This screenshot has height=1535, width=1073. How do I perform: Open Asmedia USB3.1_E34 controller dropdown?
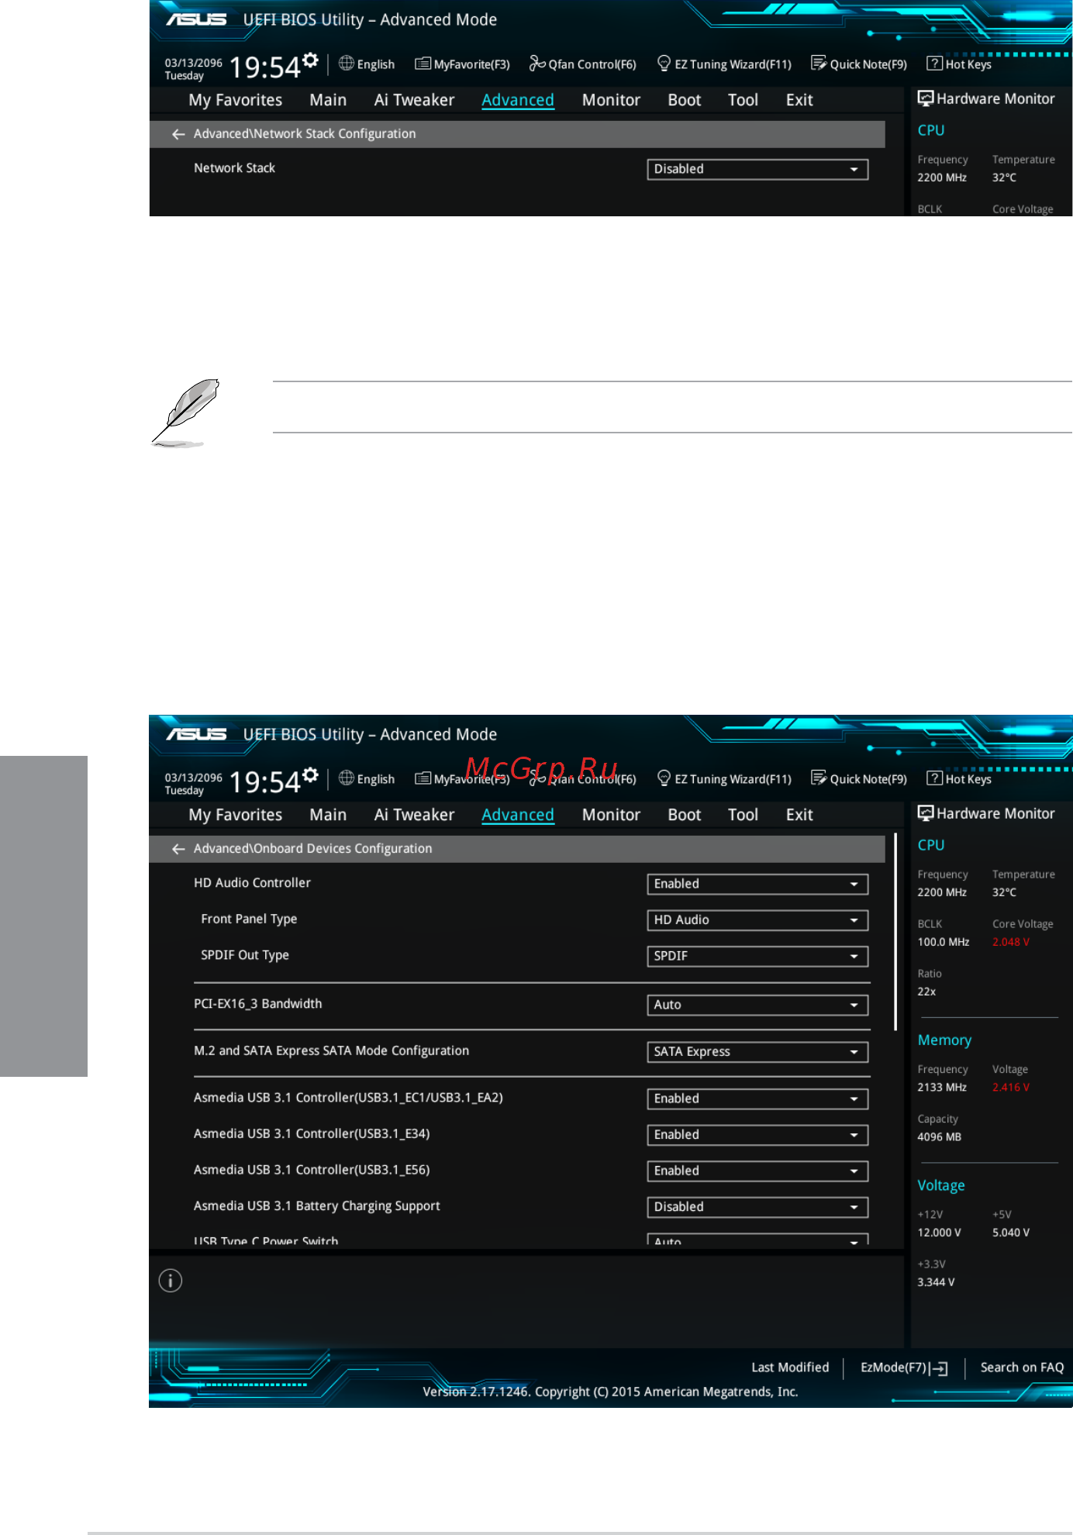757,1135
